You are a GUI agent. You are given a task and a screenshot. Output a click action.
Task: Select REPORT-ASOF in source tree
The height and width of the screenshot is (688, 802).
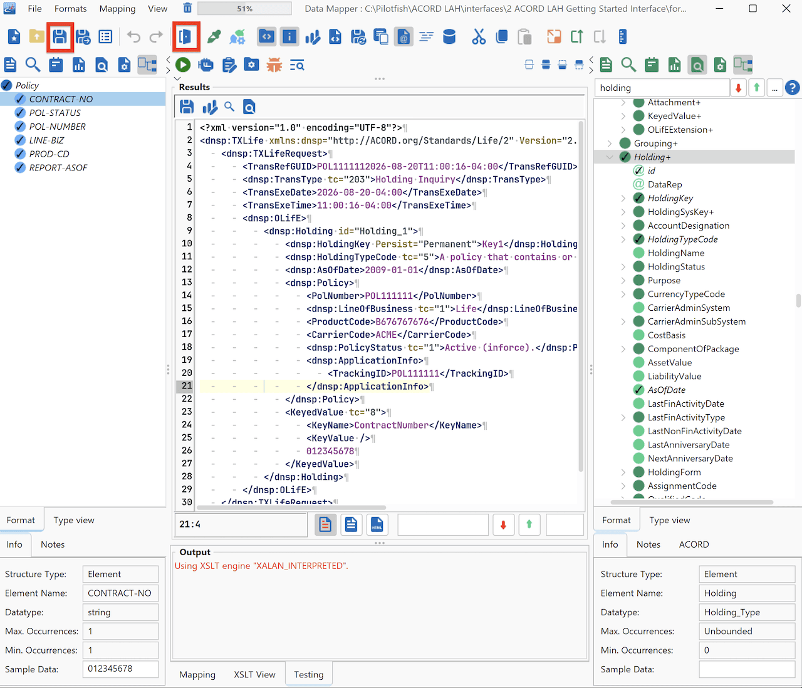coord(58,168)
